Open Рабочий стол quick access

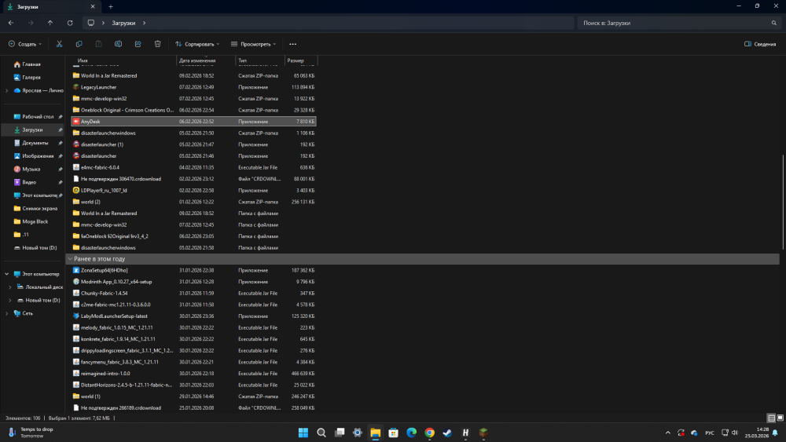tap(38, 117)
